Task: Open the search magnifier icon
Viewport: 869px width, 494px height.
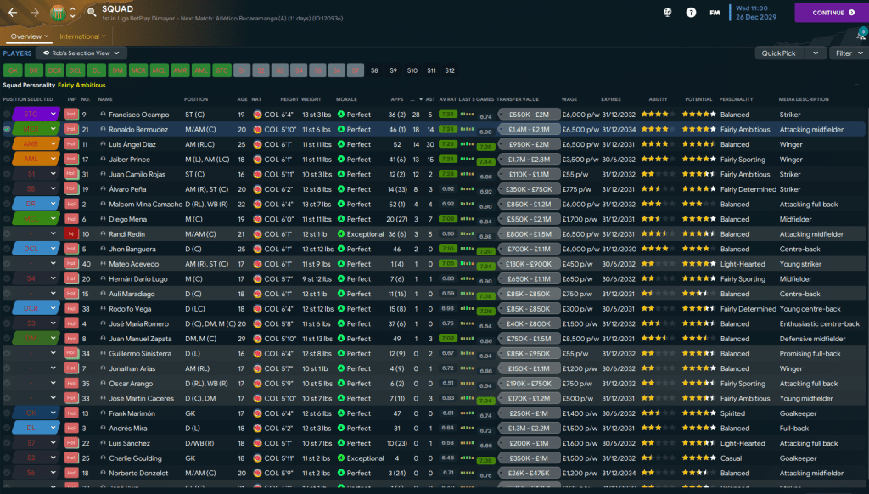Action: [x=91, y=13]
